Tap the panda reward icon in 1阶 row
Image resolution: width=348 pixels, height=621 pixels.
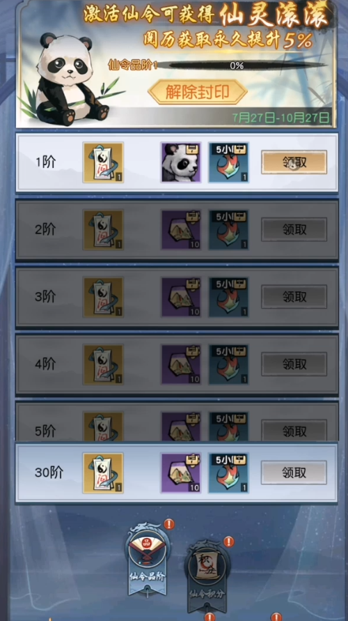(181, 162)
